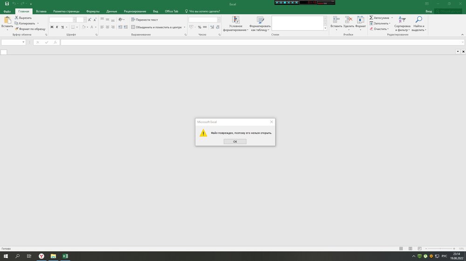Viewport: 466px width, 261px height.
Task: Open the font name dropdown
Action: pyautogui.click(x=74, y=20)
